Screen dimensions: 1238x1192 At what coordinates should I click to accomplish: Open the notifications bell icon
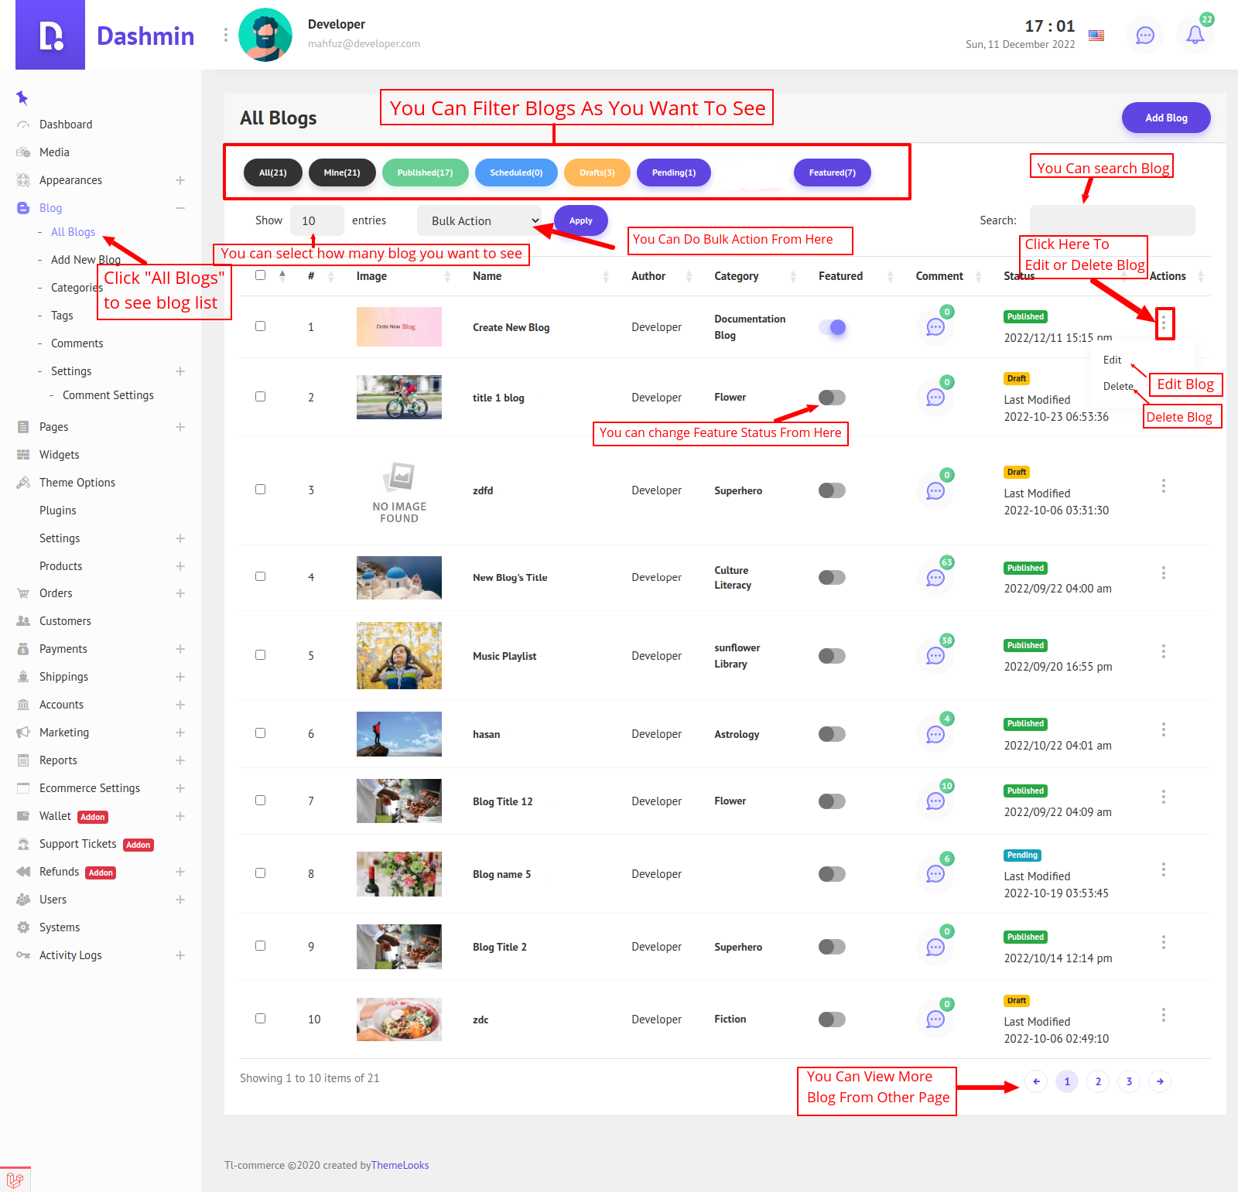(1195, 35)
